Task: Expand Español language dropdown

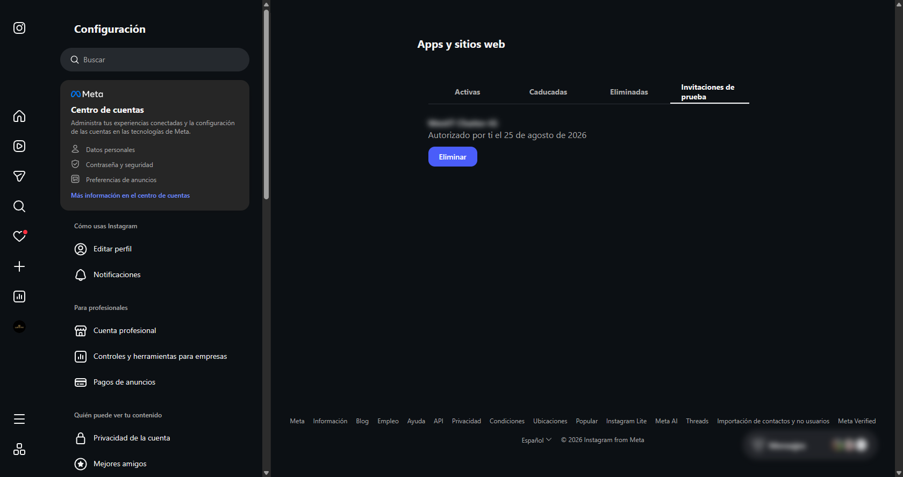Action: (536, 440)
